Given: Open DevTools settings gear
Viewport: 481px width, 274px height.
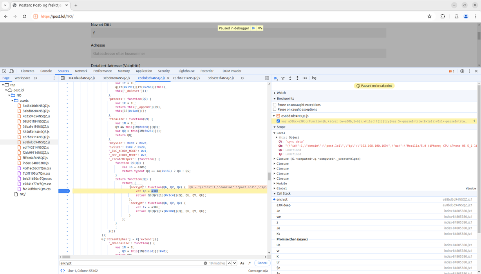Looking at the screenshot, I should [462, 71].
